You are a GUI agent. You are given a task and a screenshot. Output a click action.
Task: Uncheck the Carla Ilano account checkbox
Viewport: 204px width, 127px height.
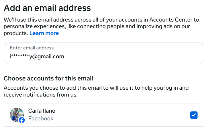tap(194, 115)
